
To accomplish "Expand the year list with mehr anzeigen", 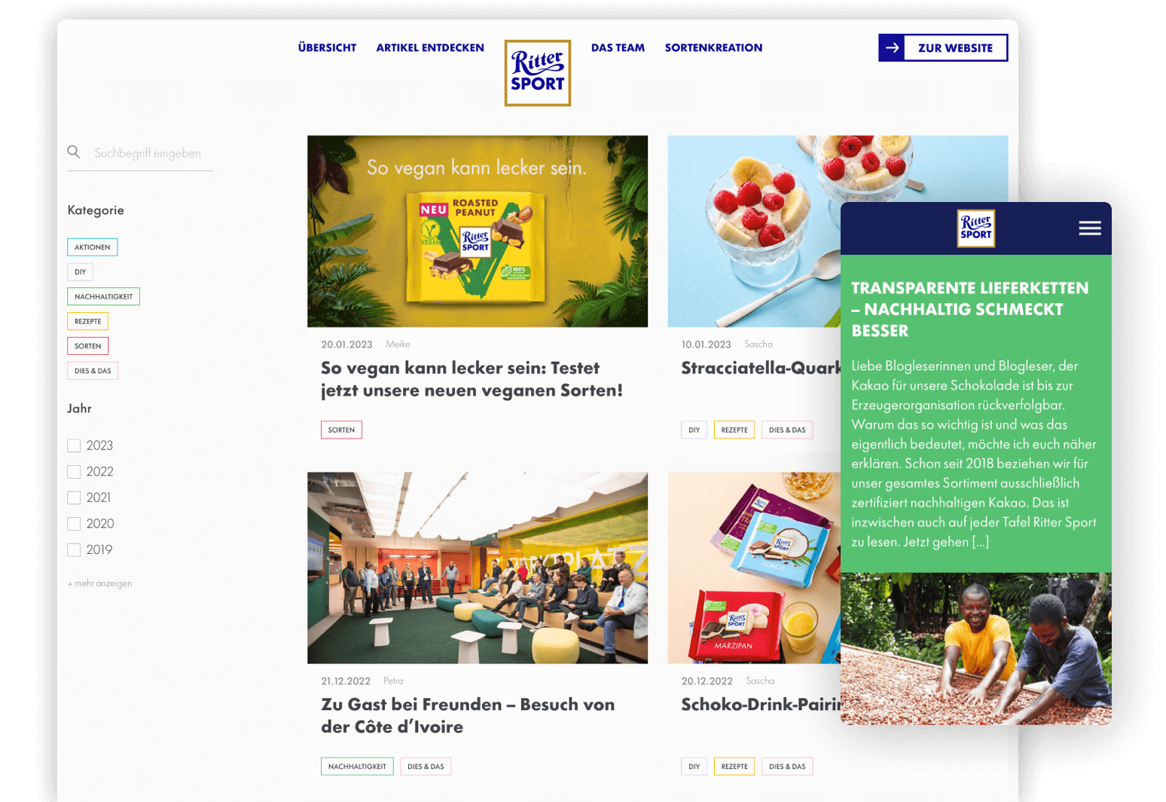I will coord(99,583).
